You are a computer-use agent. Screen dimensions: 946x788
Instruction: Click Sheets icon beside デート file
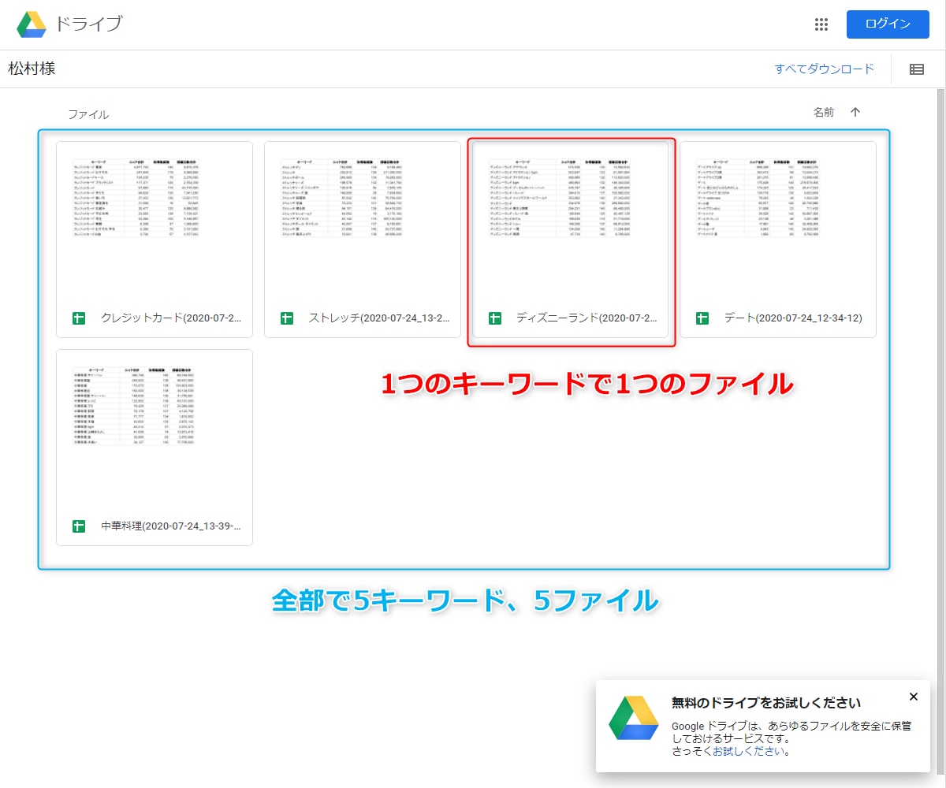[702, 318]
